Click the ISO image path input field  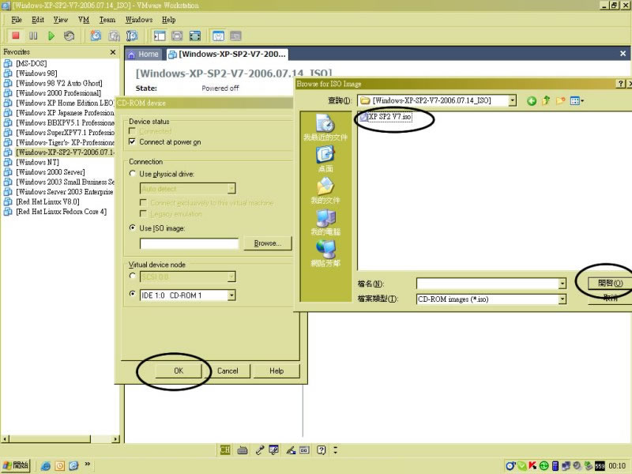(189, 243)
